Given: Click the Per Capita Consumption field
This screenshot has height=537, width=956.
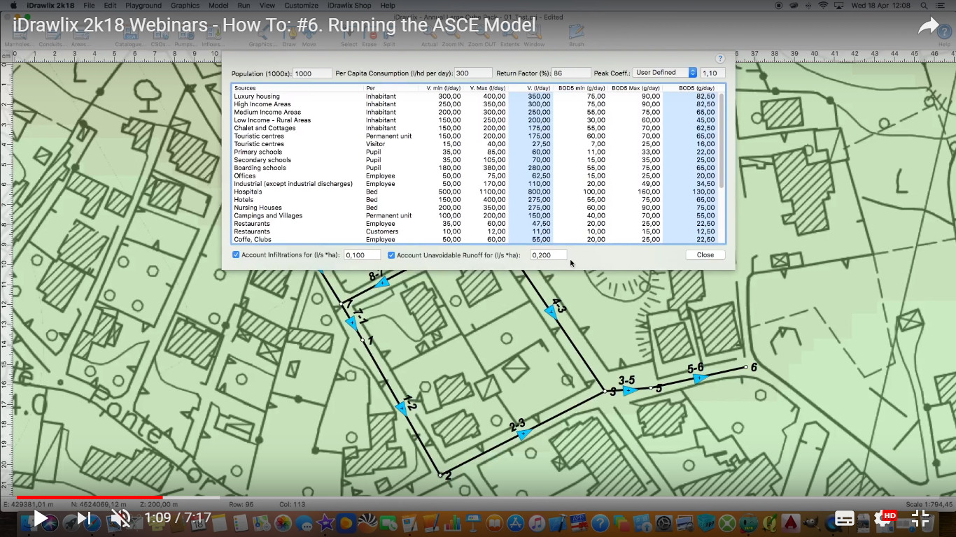Looking at the screenshot, I should [473, 73].
